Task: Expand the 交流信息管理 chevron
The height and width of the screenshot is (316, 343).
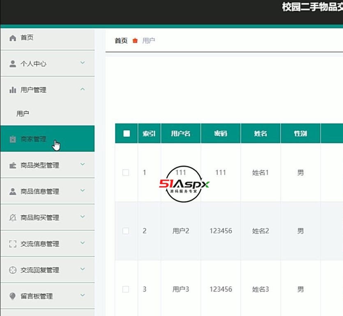Action: pyautogui.click(x=83, y=243)
